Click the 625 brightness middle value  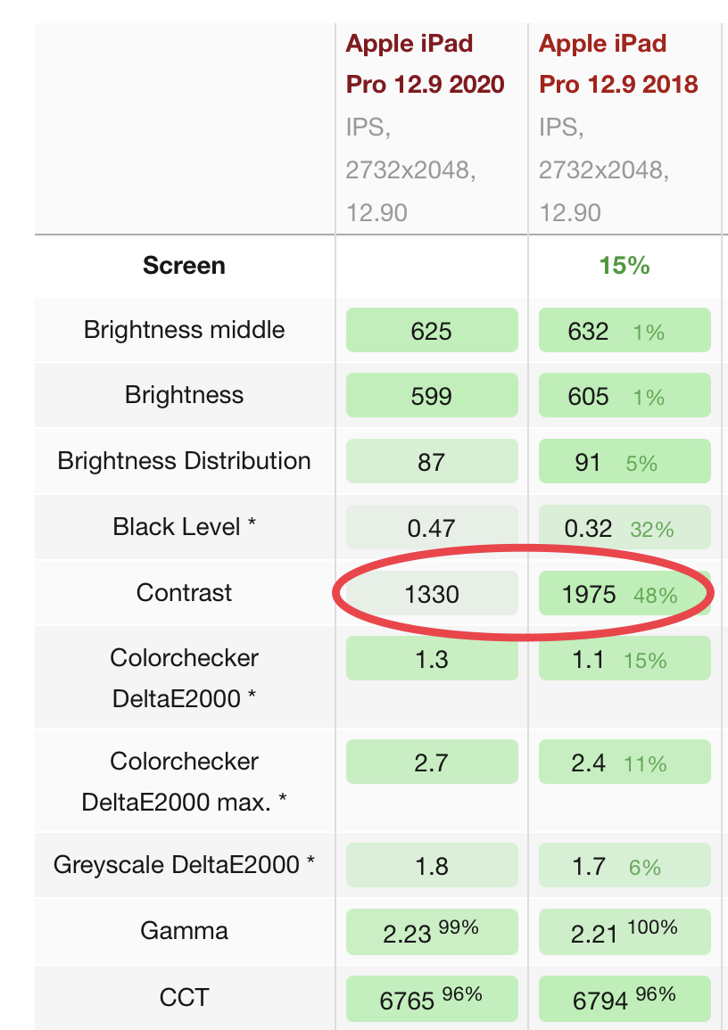pos(432,331)
